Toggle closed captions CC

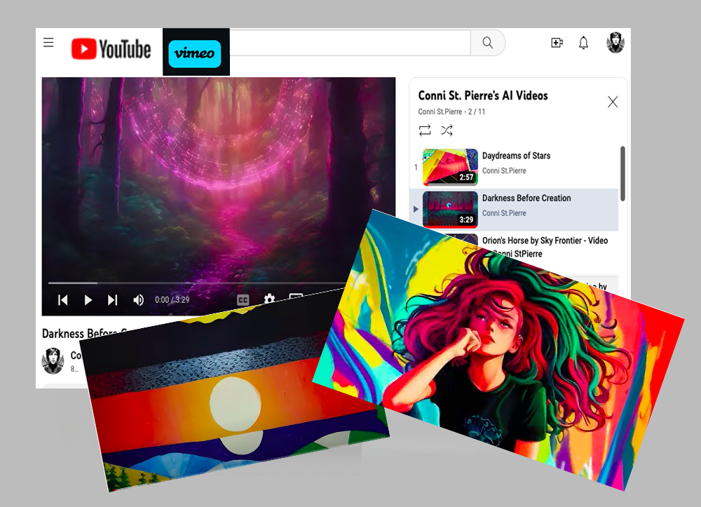click(x=243, y=300)
